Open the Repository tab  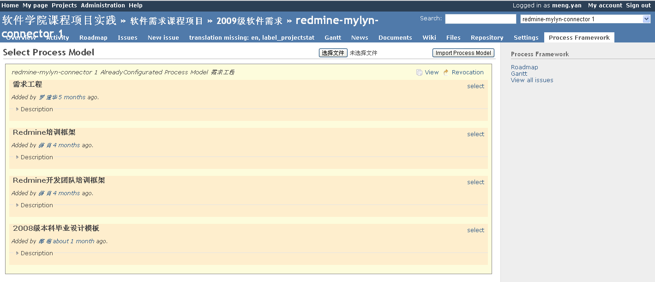pyautogui.click(x=487, y=38)
